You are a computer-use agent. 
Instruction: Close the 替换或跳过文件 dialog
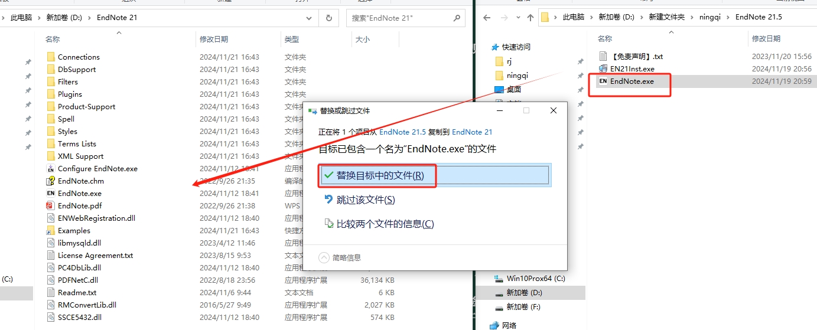click(553, 110)
